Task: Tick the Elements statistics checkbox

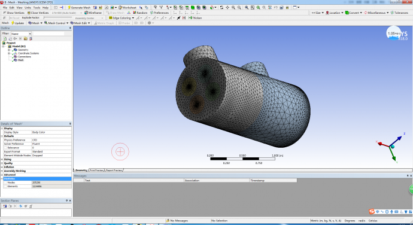Action: [5, 186]
